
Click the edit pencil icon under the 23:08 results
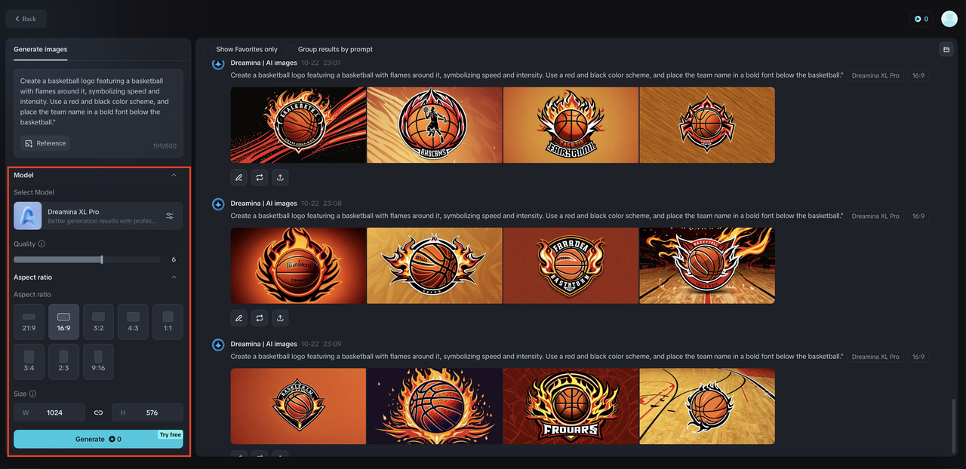[x=239, y=318]
